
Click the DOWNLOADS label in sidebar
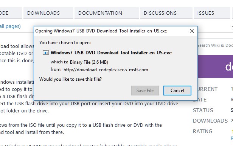pos(210,121)
